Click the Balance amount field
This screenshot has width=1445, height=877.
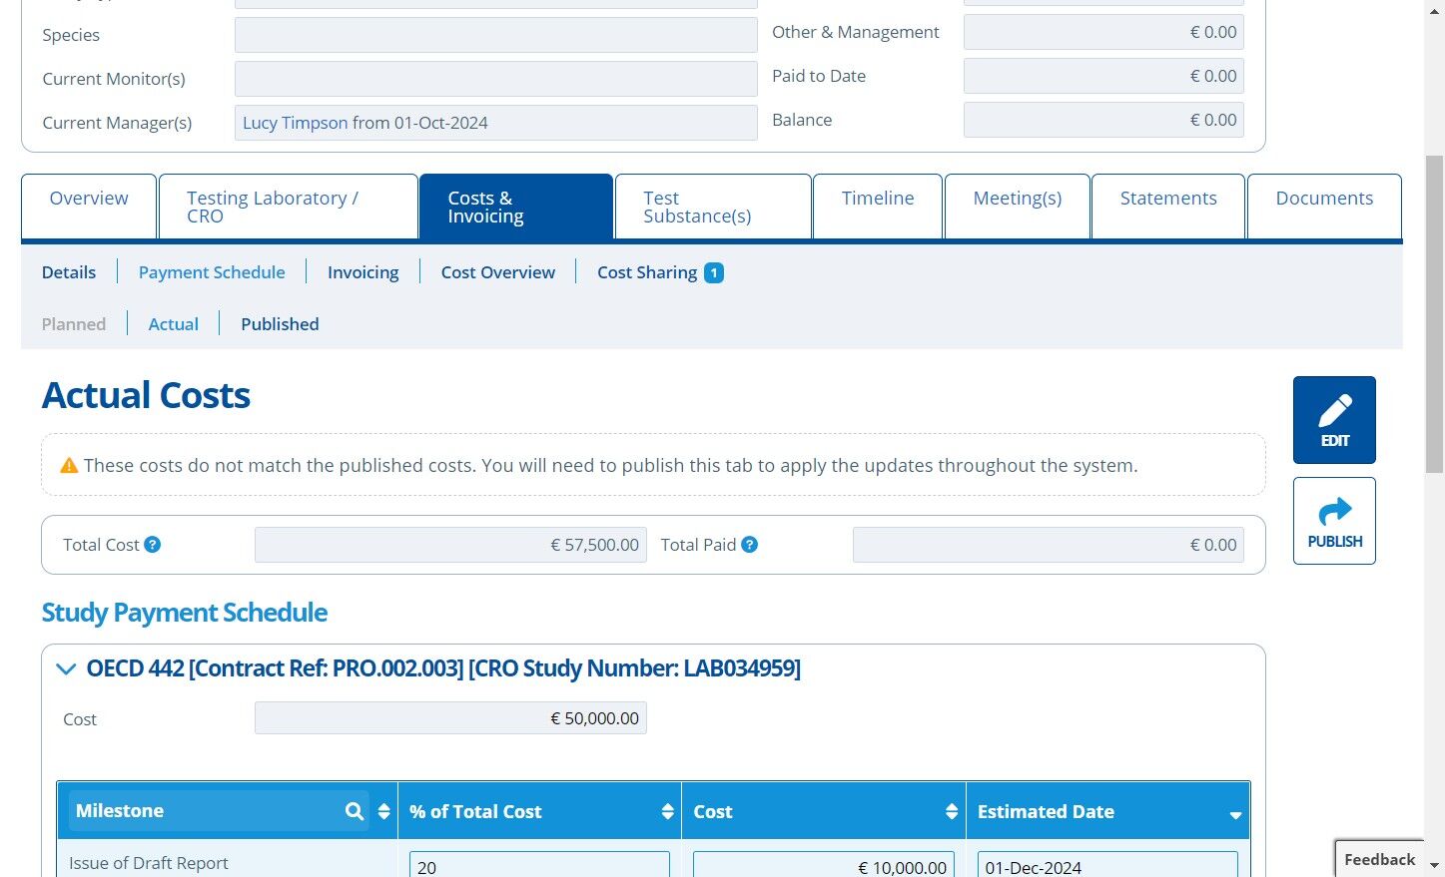(x=1103, y=120)
